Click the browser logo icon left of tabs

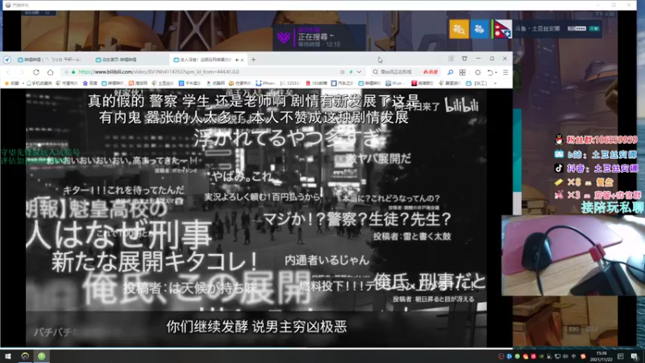point(7,60)
